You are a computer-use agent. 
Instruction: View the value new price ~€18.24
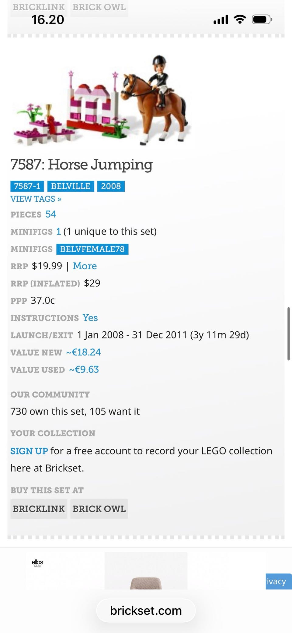pos(84,352)
